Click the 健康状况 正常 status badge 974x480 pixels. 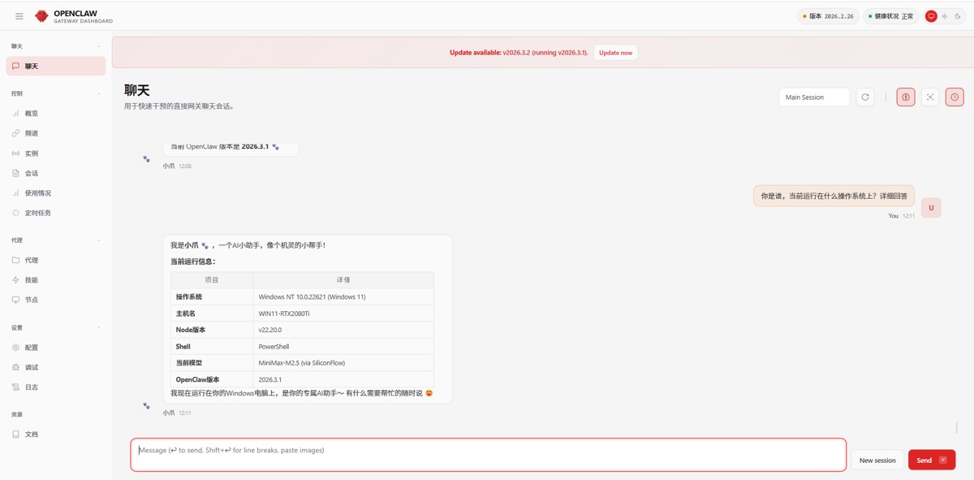[x=890, y=16]
